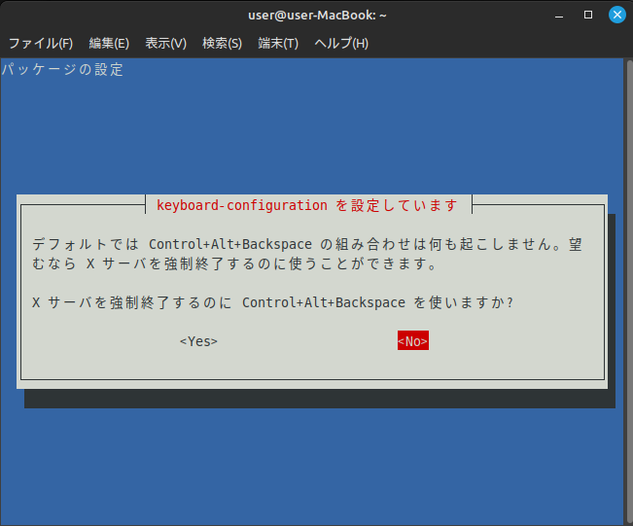Choose <Yes> in the keyboard-configuration dialog
The image size is (633, 526).
[x=198, y=341]
